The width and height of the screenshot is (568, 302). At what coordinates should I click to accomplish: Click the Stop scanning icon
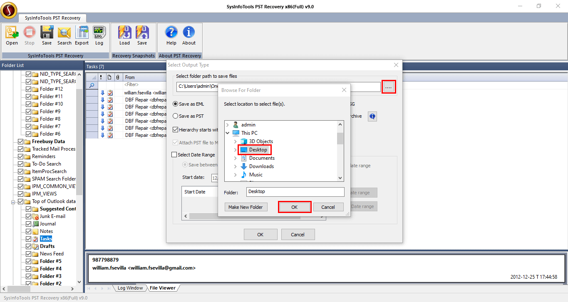[29, 36]
